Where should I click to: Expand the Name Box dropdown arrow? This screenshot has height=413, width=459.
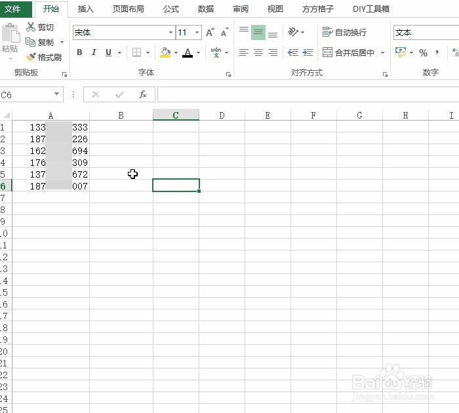(56, 94)
